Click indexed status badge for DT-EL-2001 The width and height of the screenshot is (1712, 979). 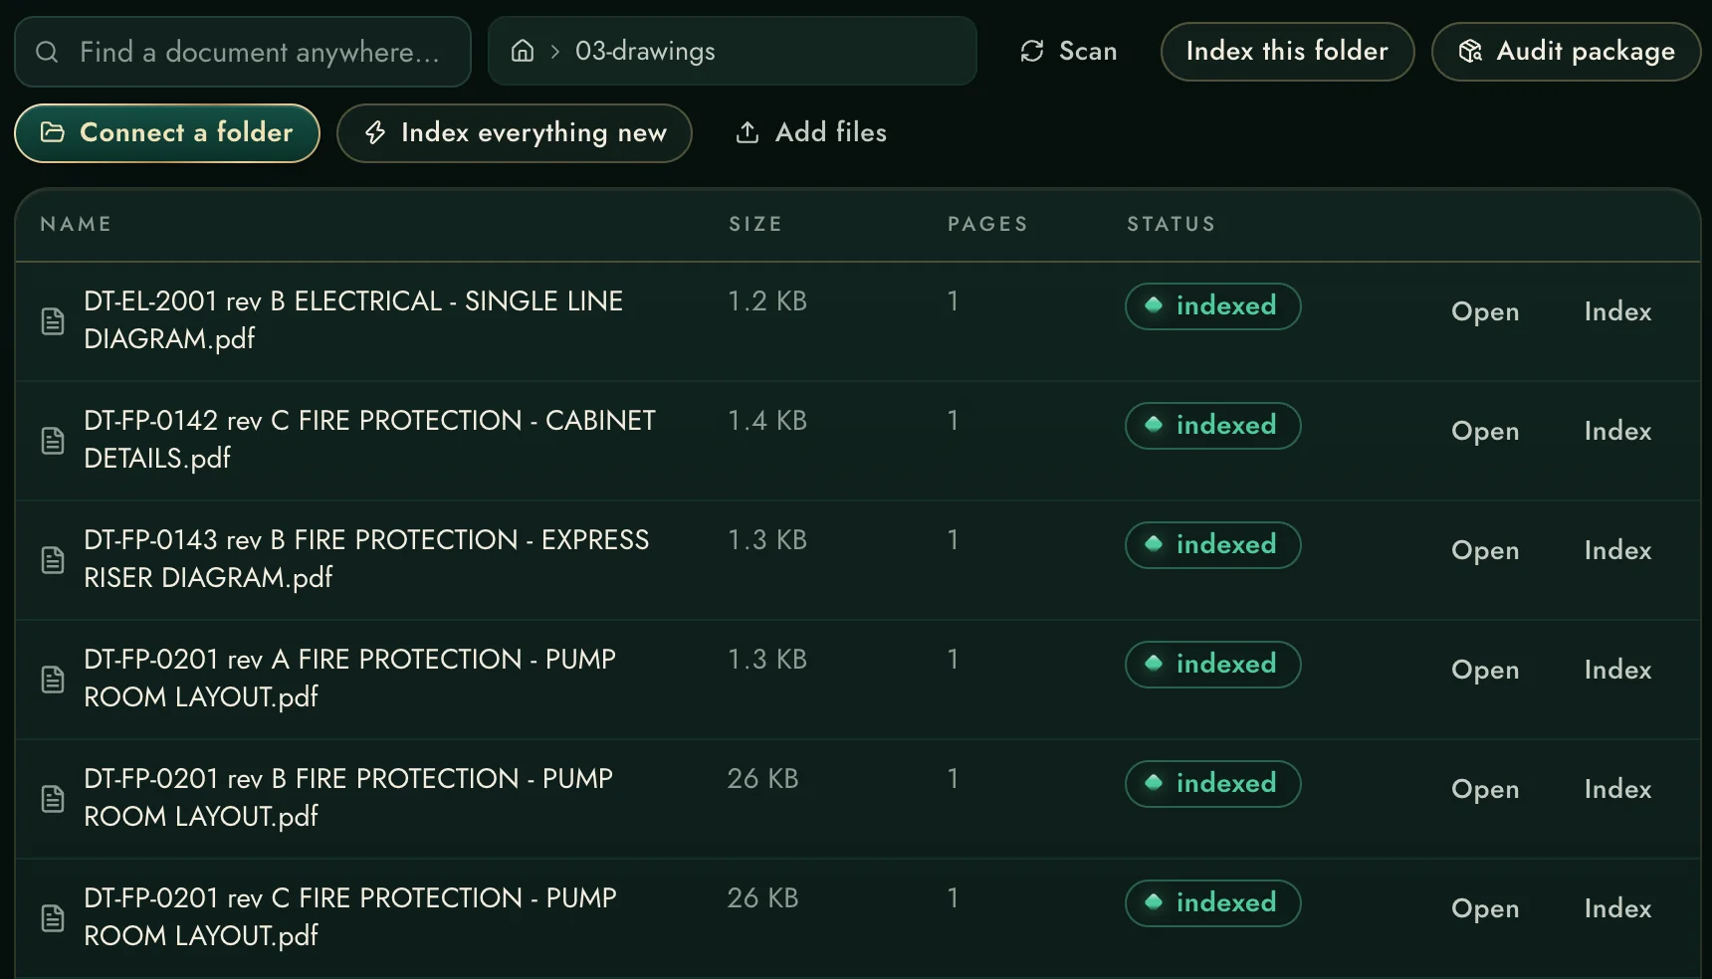(x=1212, y=305)
